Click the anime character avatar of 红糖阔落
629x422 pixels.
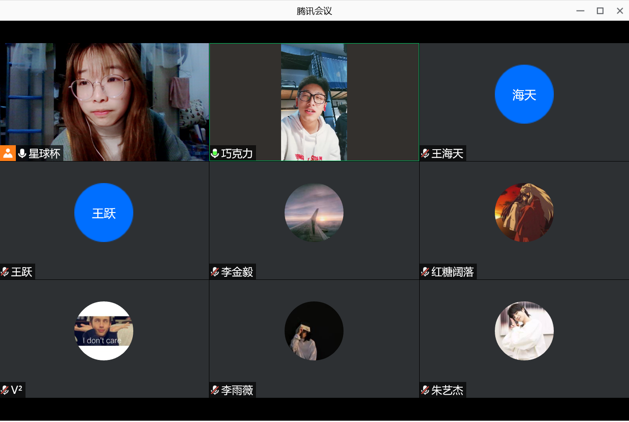pos(524,213)
